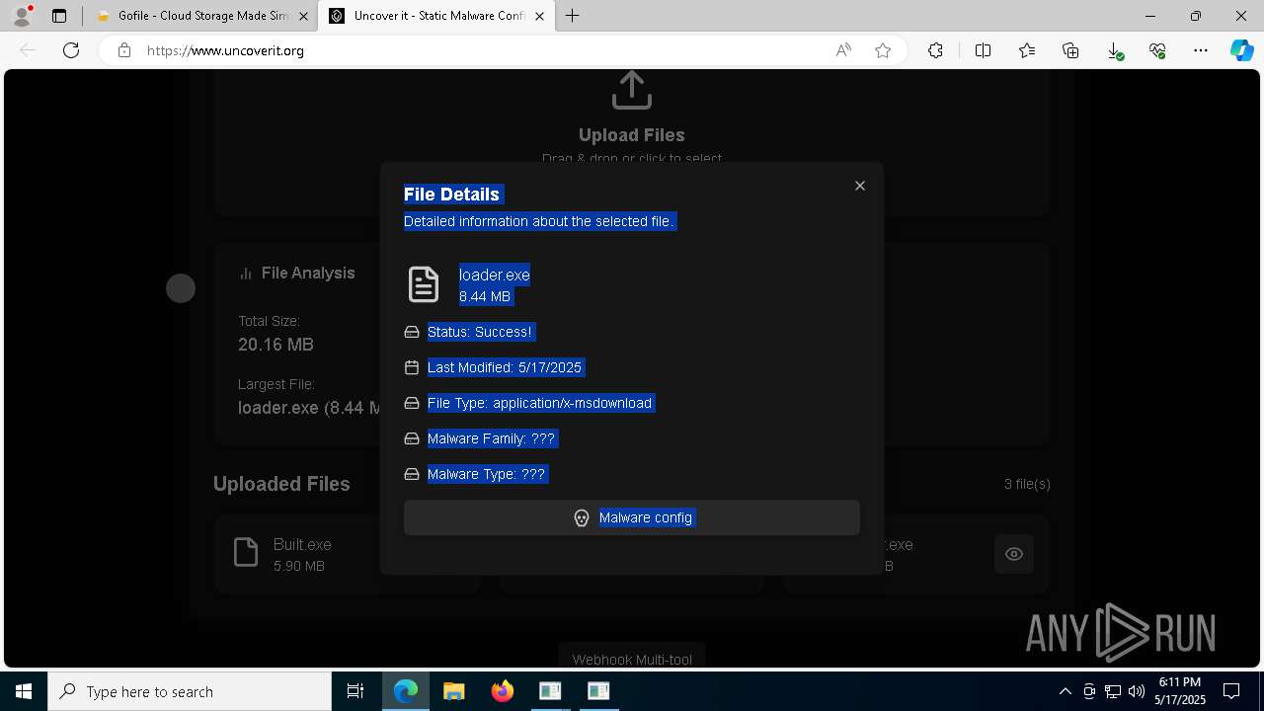Screen dimensions: 1264x711
Task: Close the Gofile tab
Action: coord(303,16)
